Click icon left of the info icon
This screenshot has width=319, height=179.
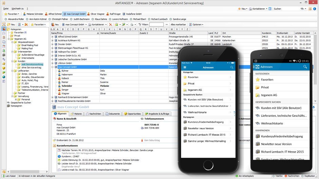click(x=310, y=9)
